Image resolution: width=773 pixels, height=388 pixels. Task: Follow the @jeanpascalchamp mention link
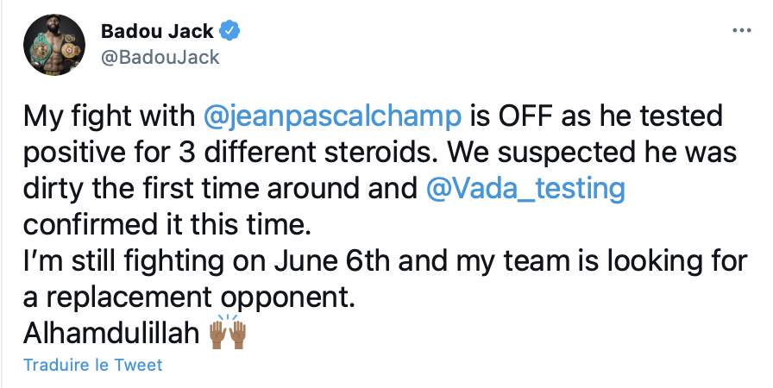coord(332,117)
